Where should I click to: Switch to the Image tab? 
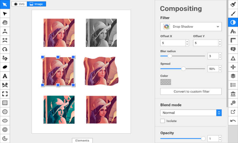(36, 4)
